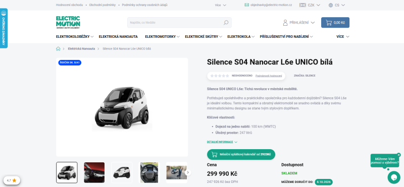This screenshot has width=404, height=187.
Task: Show next gallery thumbnails arrow
Action: [x=188, y=172]
